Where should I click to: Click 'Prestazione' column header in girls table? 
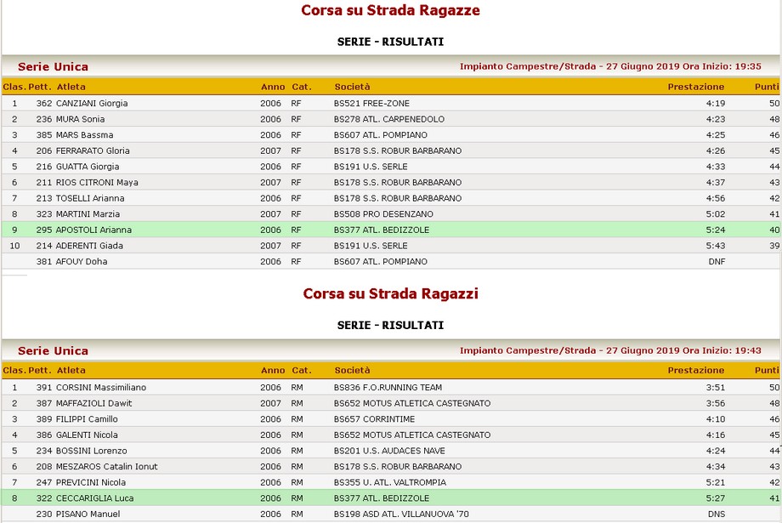click(695, 87)
